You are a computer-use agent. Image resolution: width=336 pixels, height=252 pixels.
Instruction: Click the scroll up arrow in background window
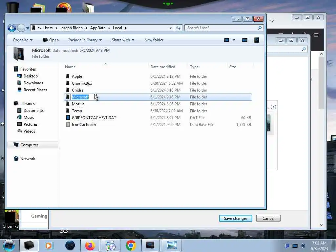tap(322, 54)
